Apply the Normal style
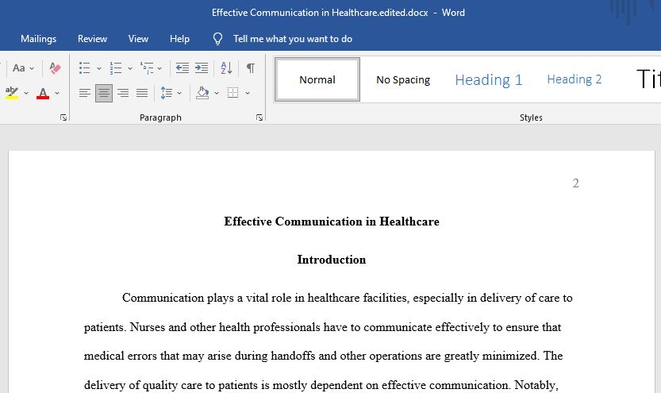 point(317,79)
